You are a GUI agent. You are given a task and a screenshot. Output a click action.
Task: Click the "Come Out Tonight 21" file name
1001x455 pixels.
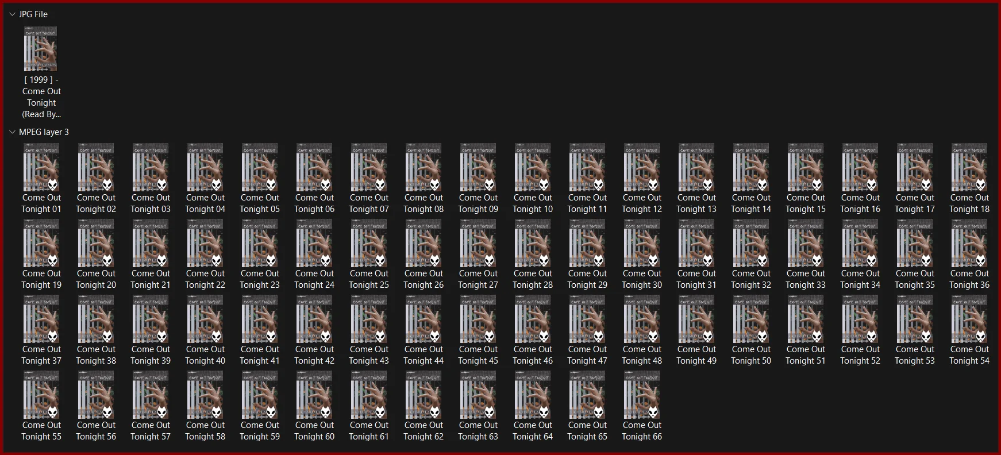point(151,279)
